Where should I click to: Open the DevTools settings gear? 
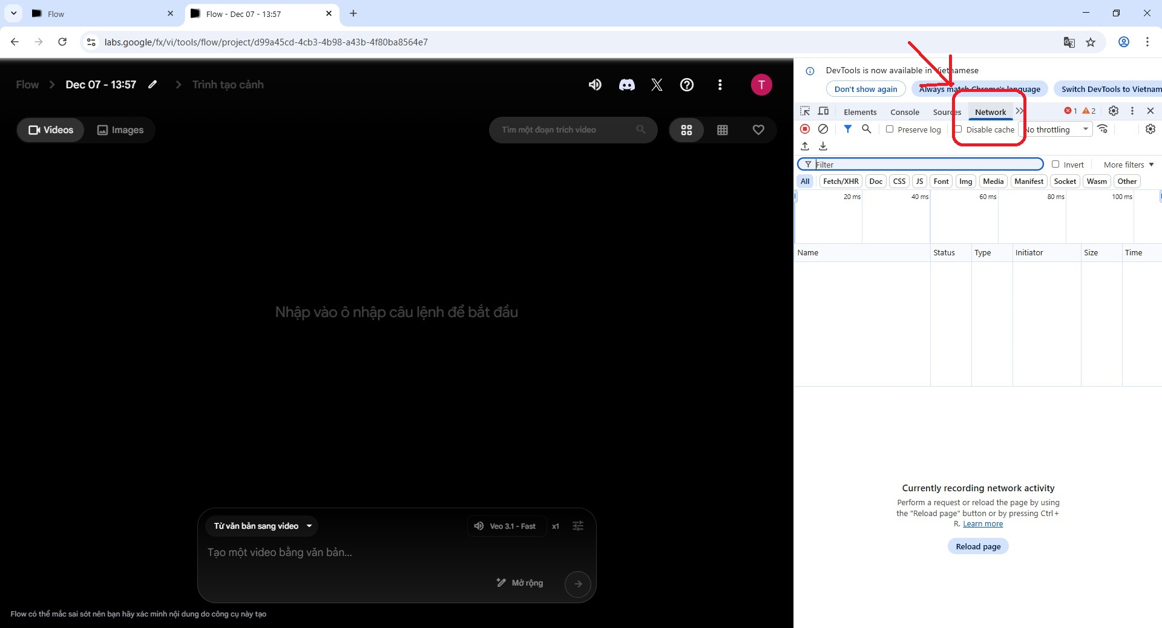click(x=1114, y=111)
